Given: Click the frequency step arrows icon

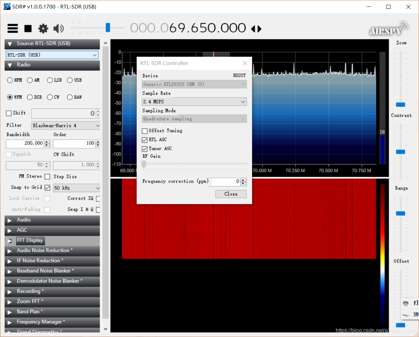Looking at the screenshot, I should [x=256, y=29].
